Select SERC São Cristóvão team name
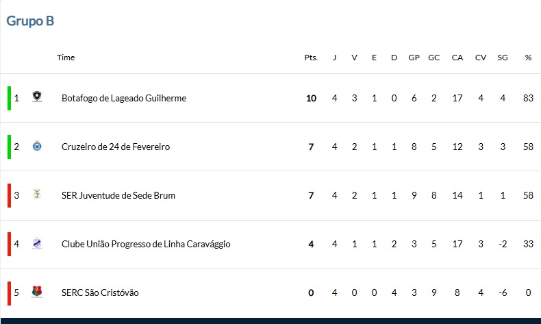The image size is (541, 324). tap(100, 293)
